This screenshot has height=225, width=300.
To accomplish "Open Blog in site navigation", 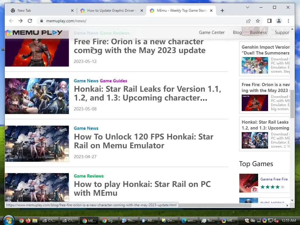I will [237, 33].
